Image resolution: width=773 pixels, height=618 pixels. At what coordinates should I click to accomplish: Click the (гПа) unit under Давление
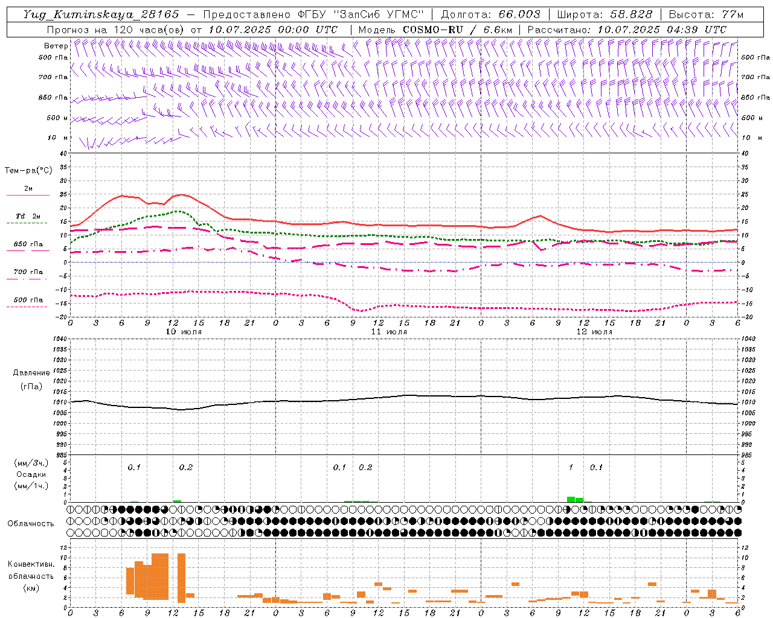point(31,386)
